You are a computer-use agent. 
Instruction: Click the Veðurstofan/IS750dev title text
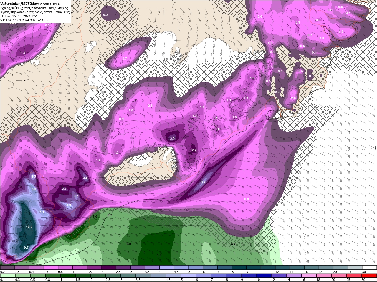[x=19, y=3]
